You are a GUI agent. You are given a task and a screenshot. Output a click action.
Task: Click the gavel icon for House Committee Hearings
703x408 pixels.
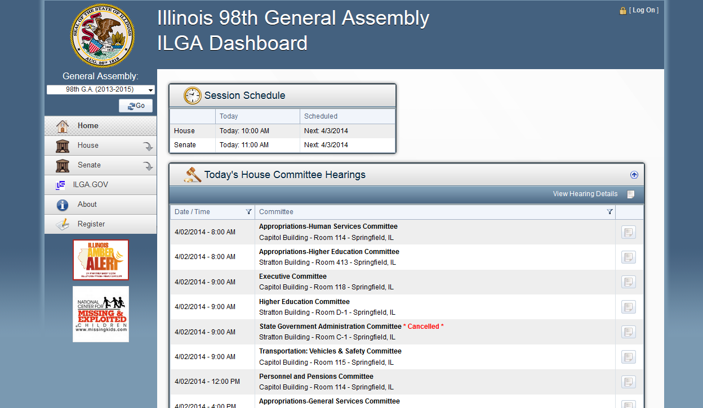(193, 175)
